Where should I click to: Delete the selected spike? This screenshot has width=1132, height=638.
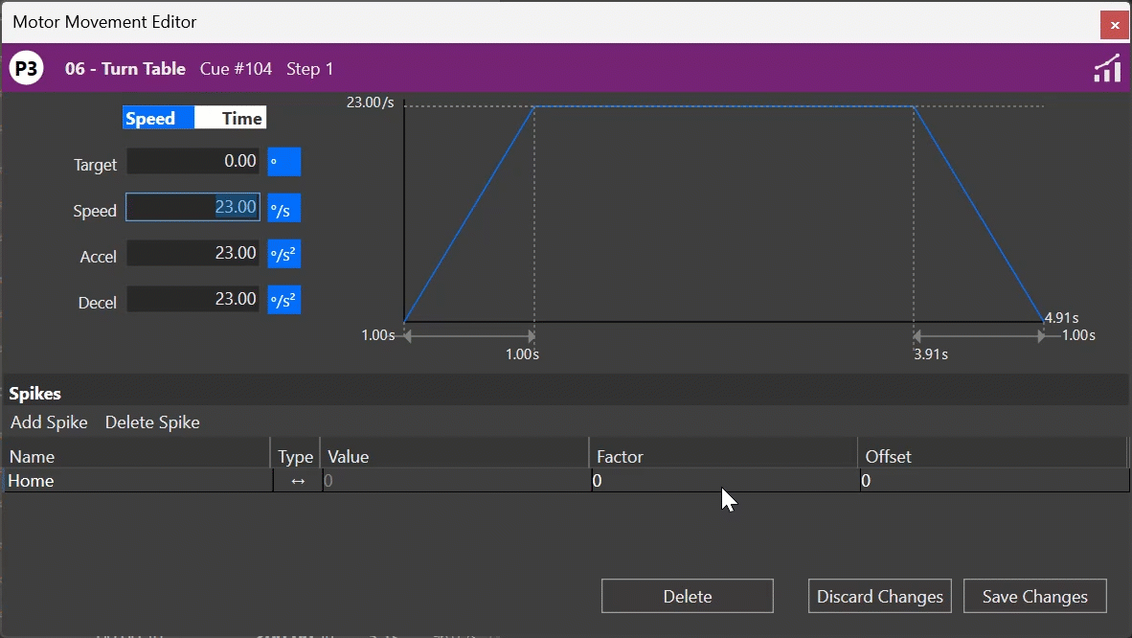(x=152, y=422)
